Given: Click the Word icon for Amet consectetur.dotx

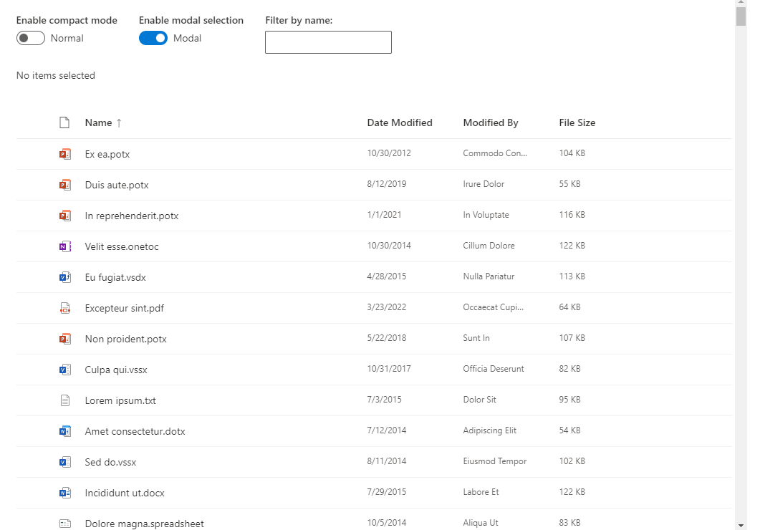Looking at the screenshot, I should tap(65, 431).
